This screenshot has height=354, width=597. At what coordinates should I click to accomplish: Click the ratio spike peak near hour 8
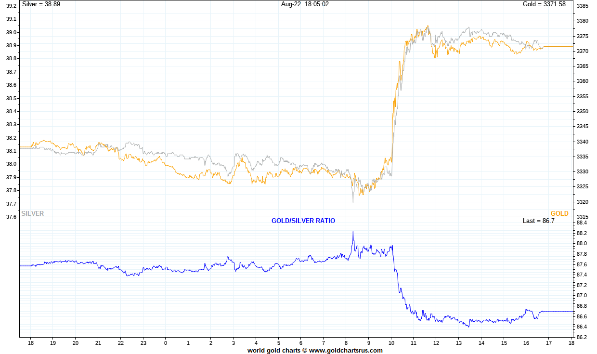pyautogui.click(x=353, y=232)
